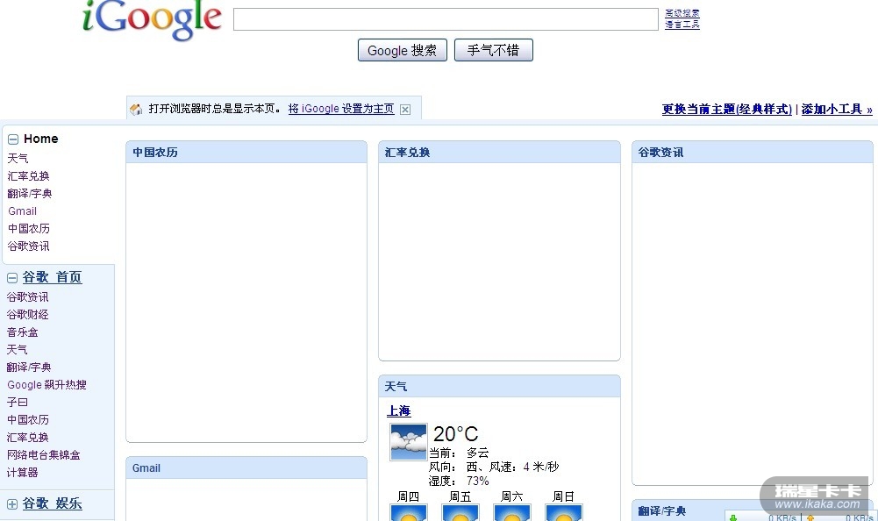The height and width of the screenshot is (521, 878).
Task: Select 谷歌资讯 under the Home section
Action: pyautogui.click(x=29, y=246)
